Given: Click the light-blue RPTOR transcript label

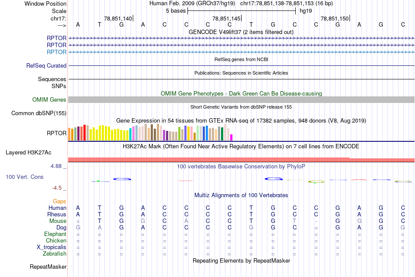Looking at the screenshot, I should (x=56, y=52).
